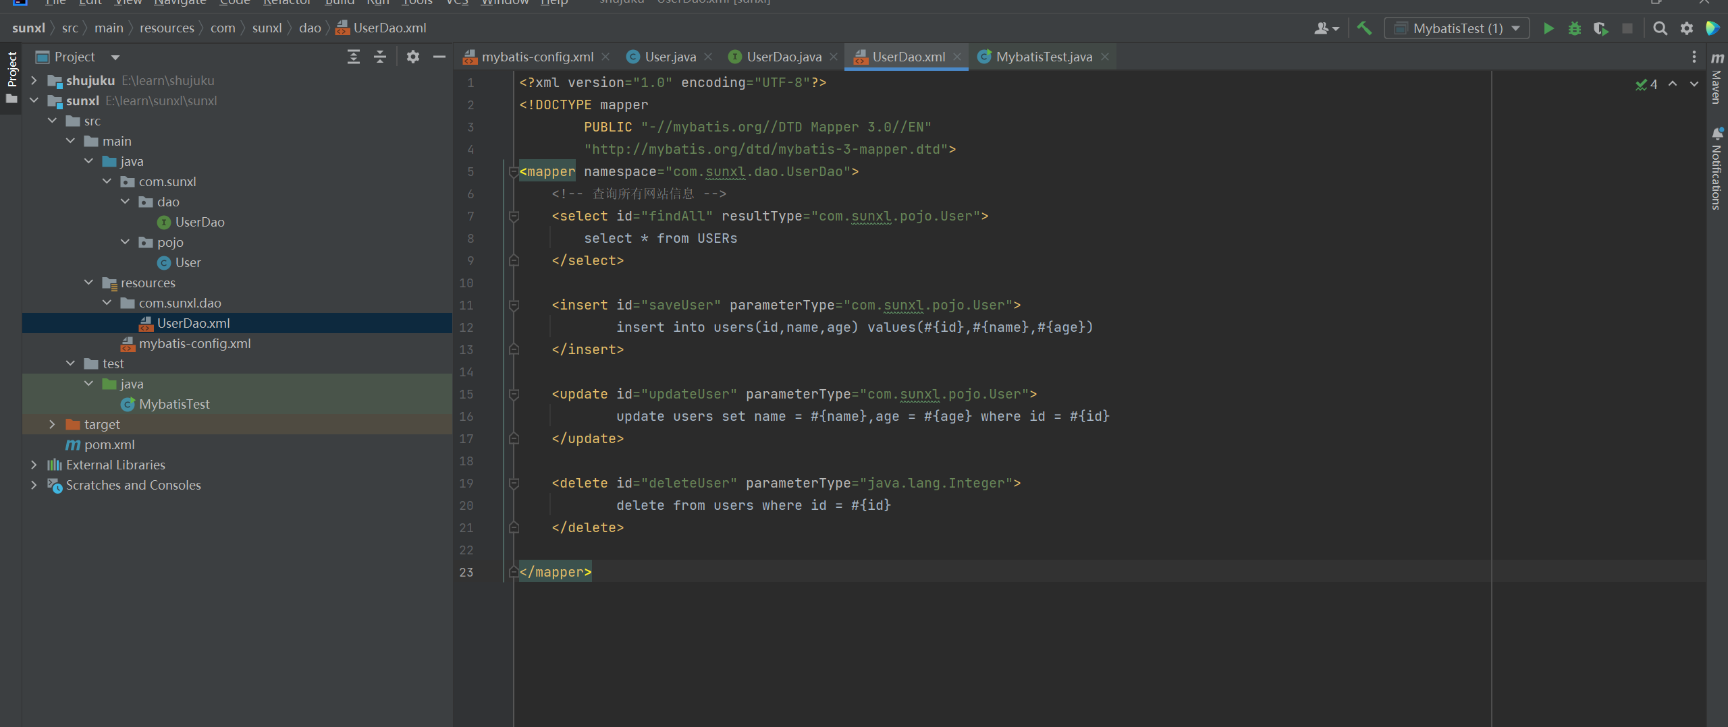This screenshot has width=1728, height=727.
Task: Expand External Libraries node
Action: pos(34,465)
